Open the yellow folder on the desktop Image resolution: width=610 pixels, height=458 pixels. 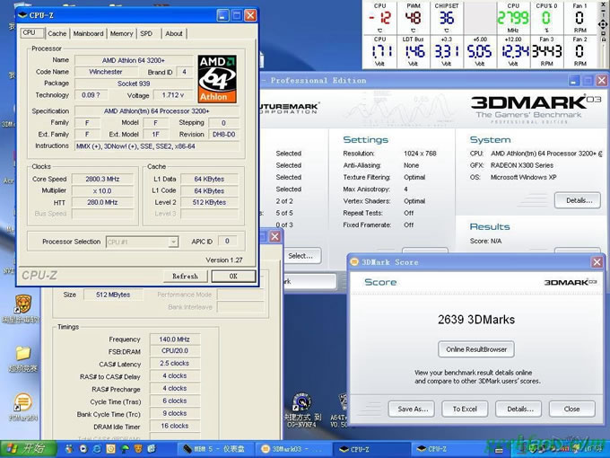coord(23,354)
